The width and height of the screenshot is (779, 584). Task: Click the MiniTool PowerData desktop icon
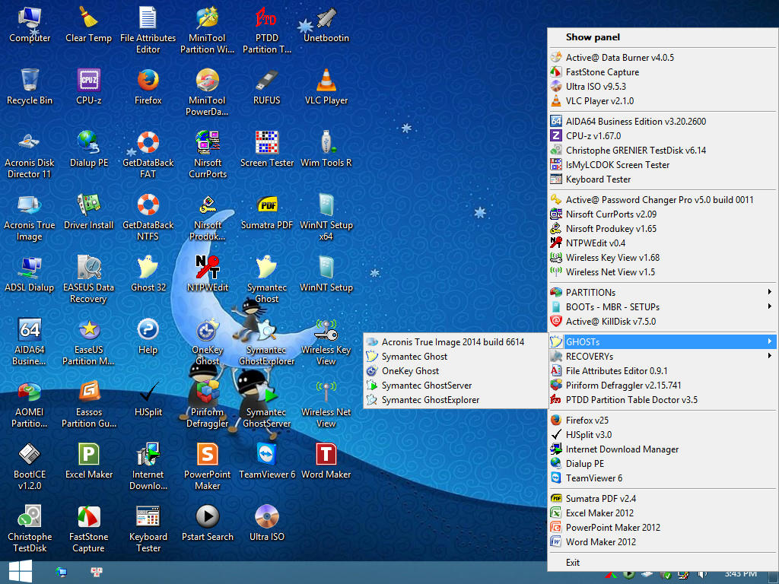coord(208,92)
